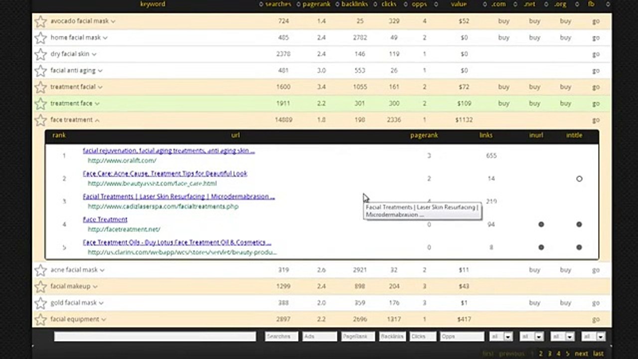This screenshot has height=359, width=638.
Task: Expand facial equipment row details
Action: click(104, 320)
